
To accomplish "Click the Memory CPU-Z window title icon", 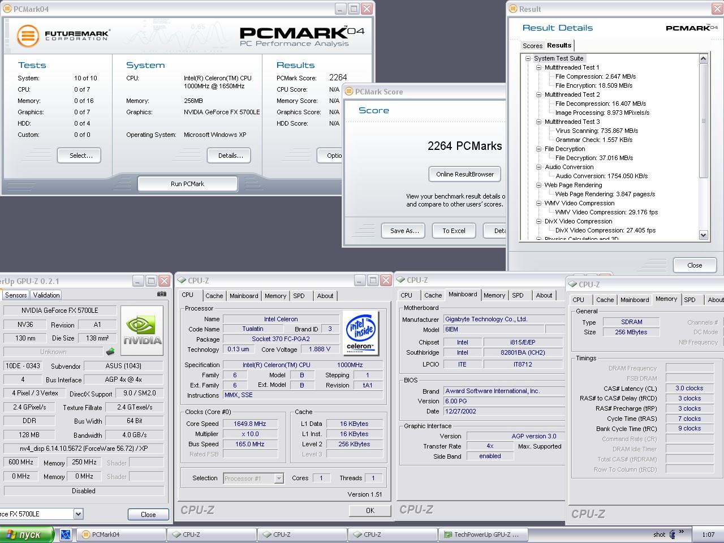I will [572, 285].
